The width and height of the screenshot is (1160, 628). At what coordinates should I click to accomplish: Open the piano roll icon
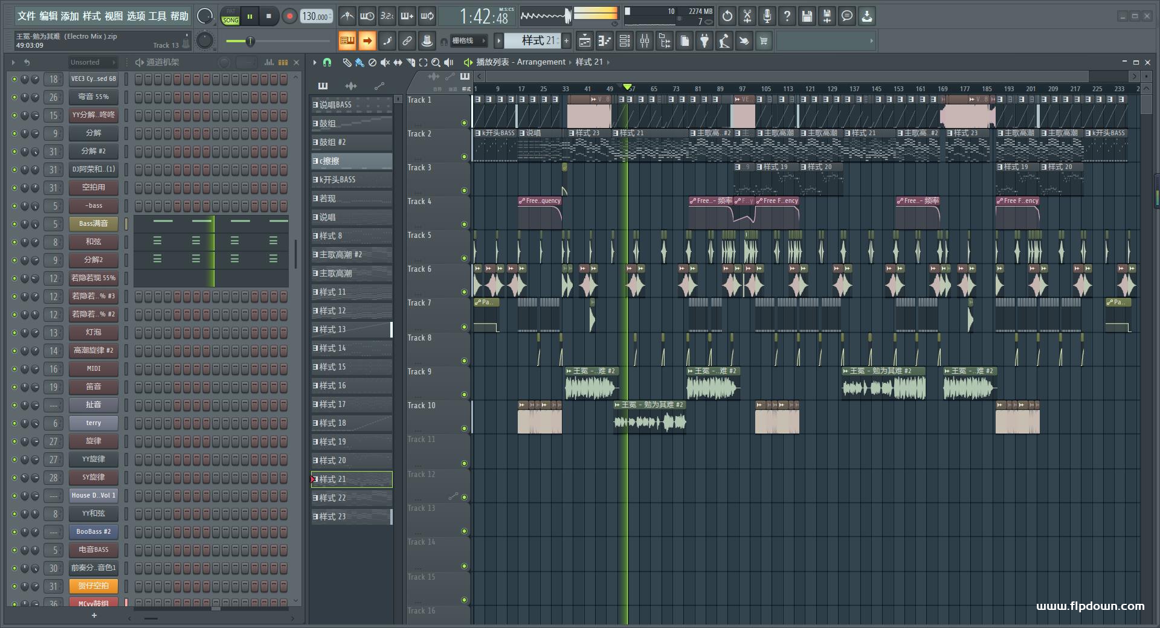(605, 41)
